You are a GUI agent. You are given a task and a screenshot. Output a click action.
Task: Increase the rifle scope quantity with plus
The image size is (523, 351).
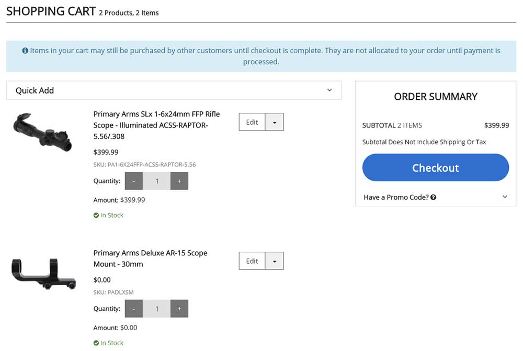point(179,181)
